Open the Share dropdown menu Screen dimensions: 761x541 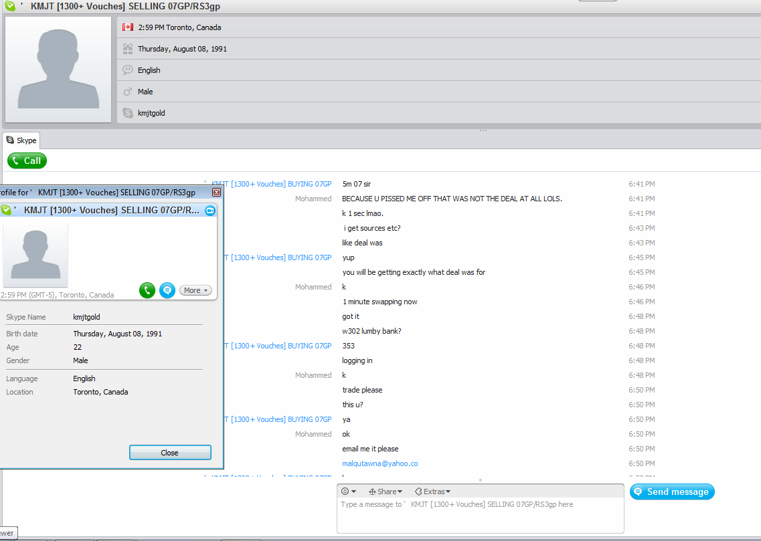pos(386,491)
